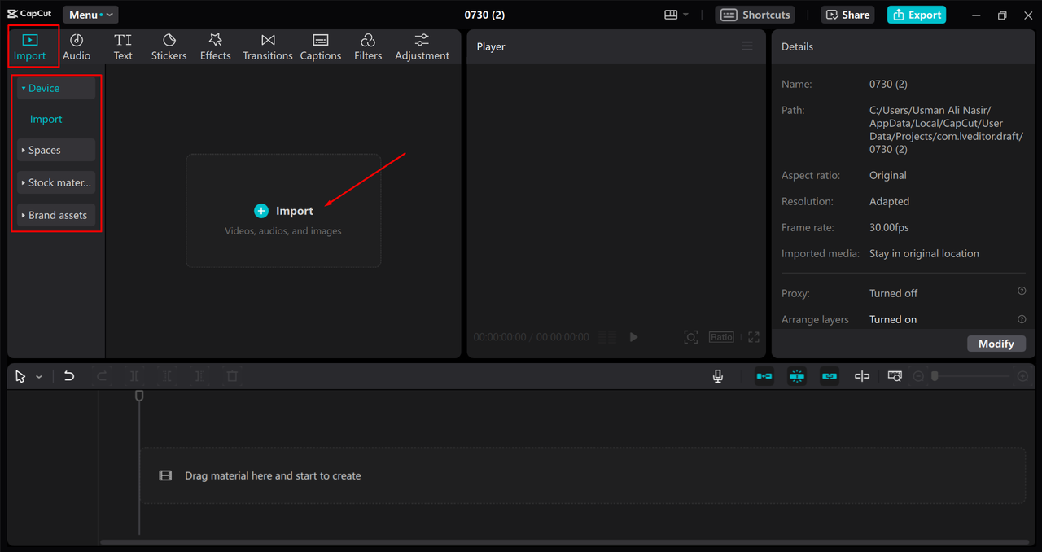1042x552 pixels.
Task: Select the Import tab in top toolbar
Action: [x=30, y=47]
